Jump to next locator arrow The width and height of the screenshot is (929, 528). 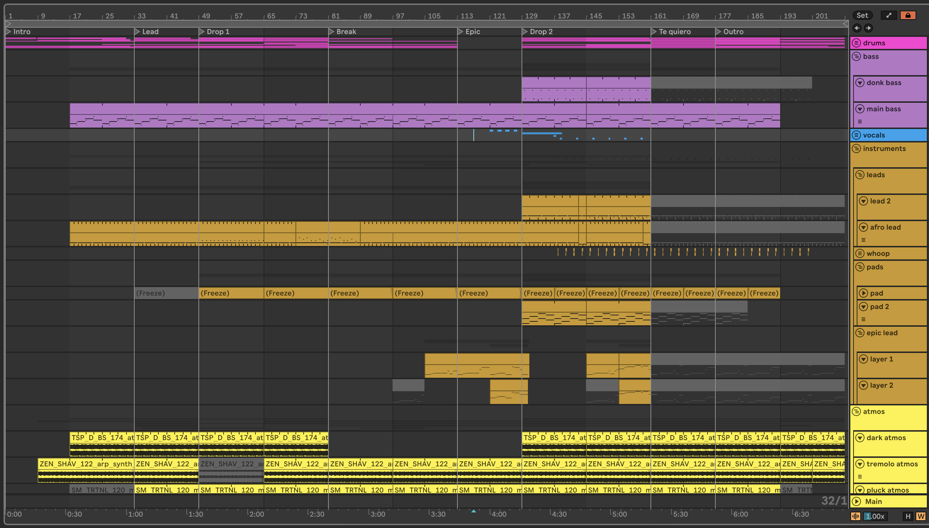(x=868, y=28)
